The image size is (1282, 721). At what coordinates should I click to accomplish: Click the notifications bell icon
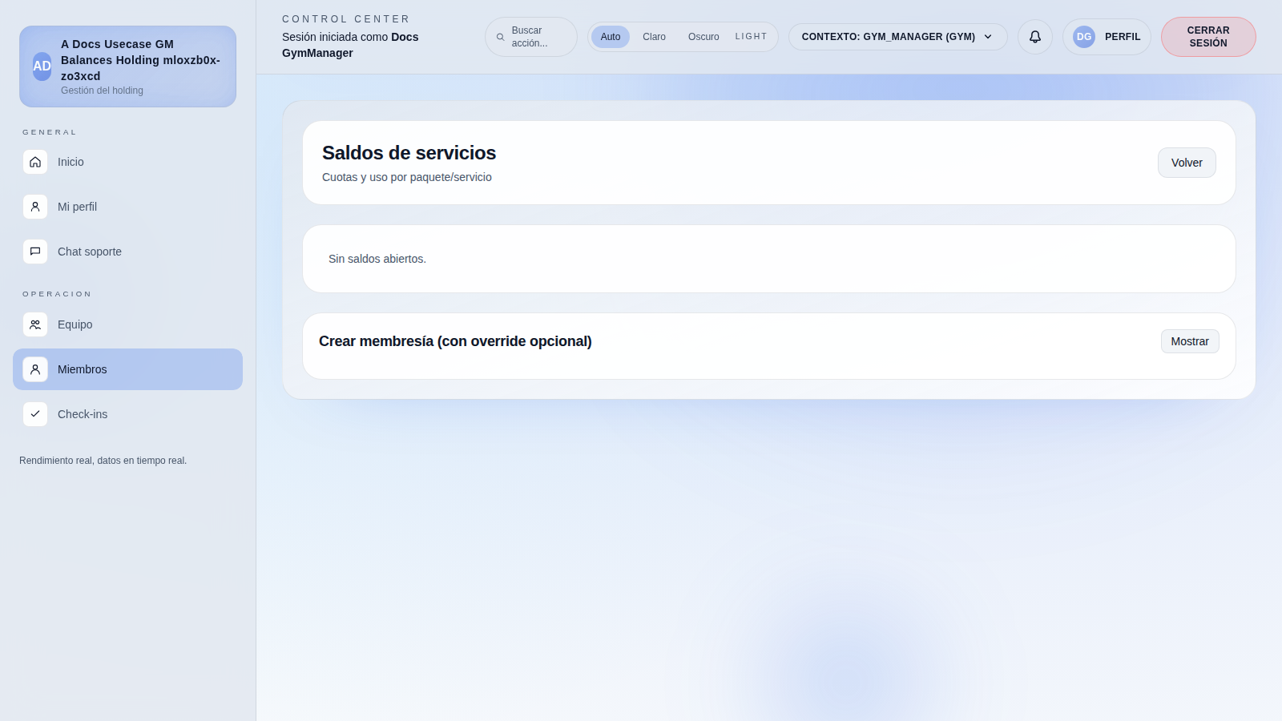[1034, 36]
